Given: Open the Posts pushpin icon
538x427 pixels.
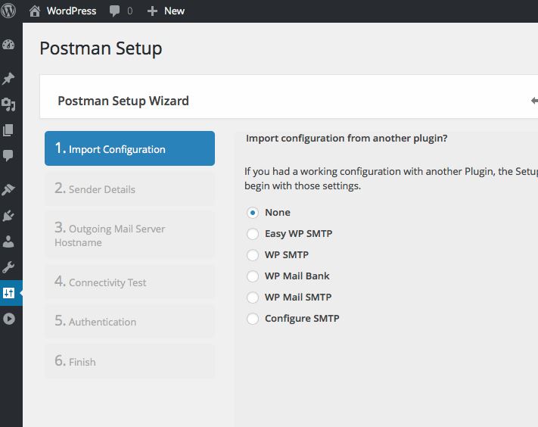Looking at the screenshot, I should [x=8, y=79].
